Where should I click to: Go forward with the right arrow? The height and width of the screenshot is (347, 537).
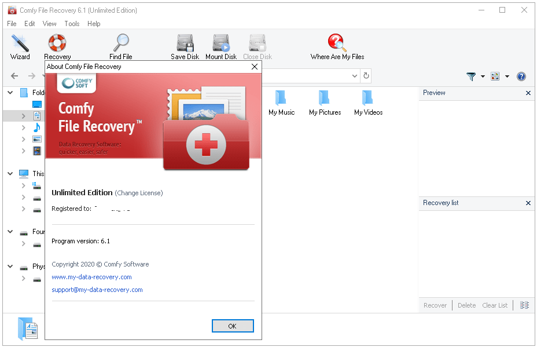[32, 76]
